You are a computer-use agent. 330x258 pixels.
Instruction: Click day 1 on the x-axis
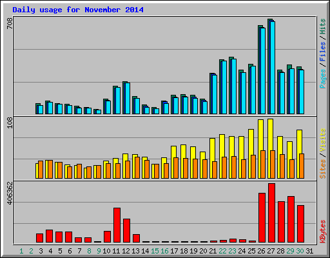[21, 251]
